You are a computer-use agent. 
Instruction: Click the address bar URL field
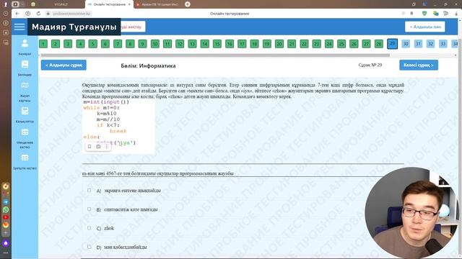(x=72, y=14)
